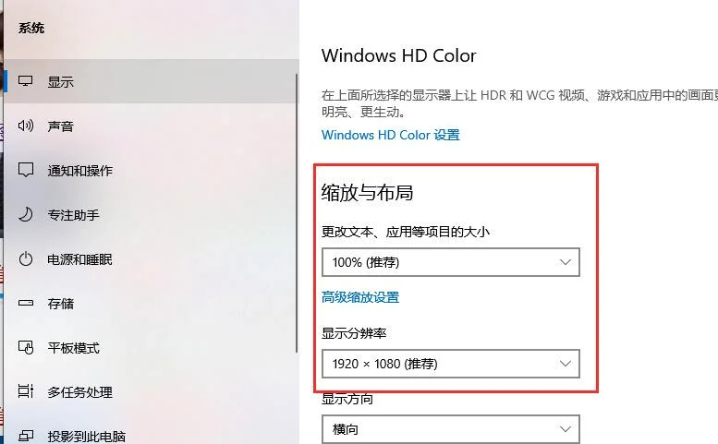Select the Display monitor icon in sidebar
This screenshot has width=718, height=444.
[25, 81]
